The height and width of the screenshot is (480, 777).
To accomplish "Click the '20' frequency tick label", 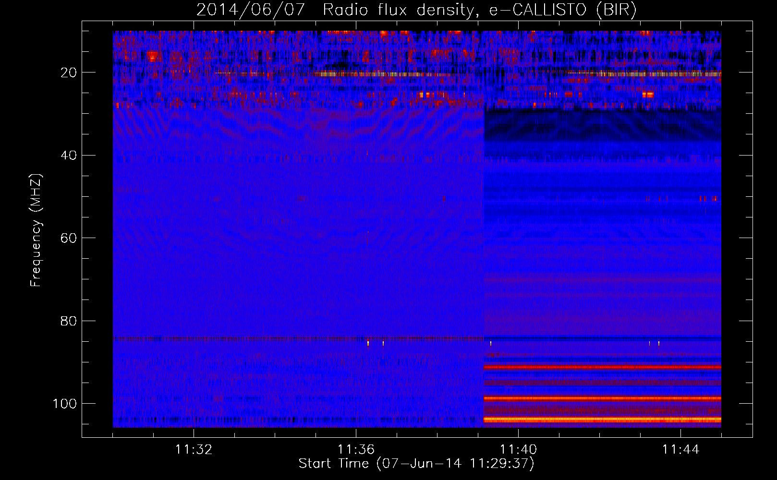I will pos(69,72).
